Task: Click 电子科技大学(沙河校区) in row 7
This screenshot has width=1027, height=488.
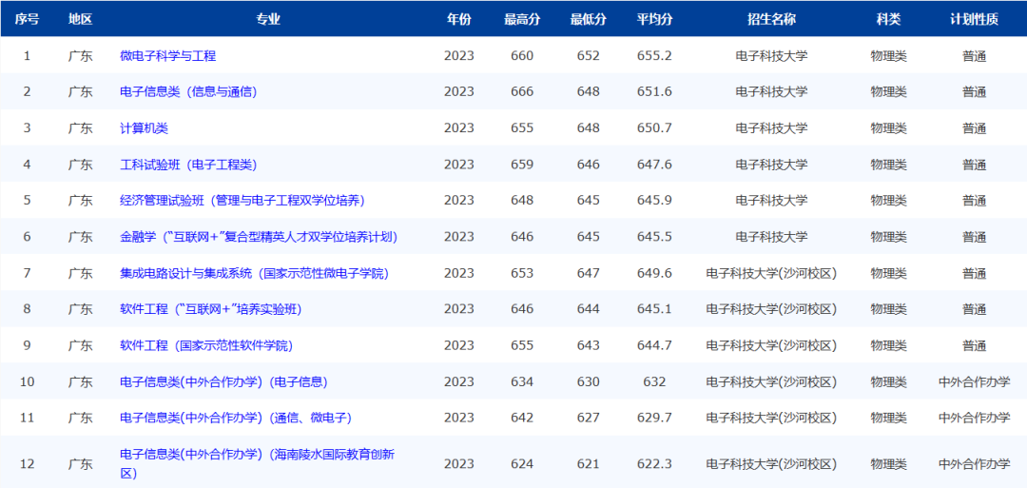Action: (771, 272)
